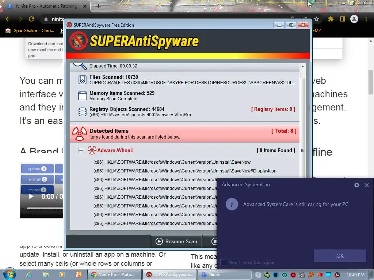Click the reinstall button in Ninite video
The image size is (374, 280).
pyautogui.click(x=37, y=179)
